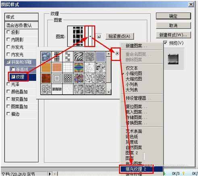Click the style preview thumbnail under 预览
The height and width of the screenshot is (177, 198).
pos(173,59)
